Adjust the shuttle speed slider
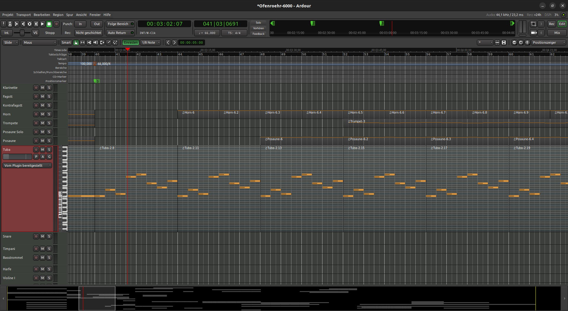 22,33
